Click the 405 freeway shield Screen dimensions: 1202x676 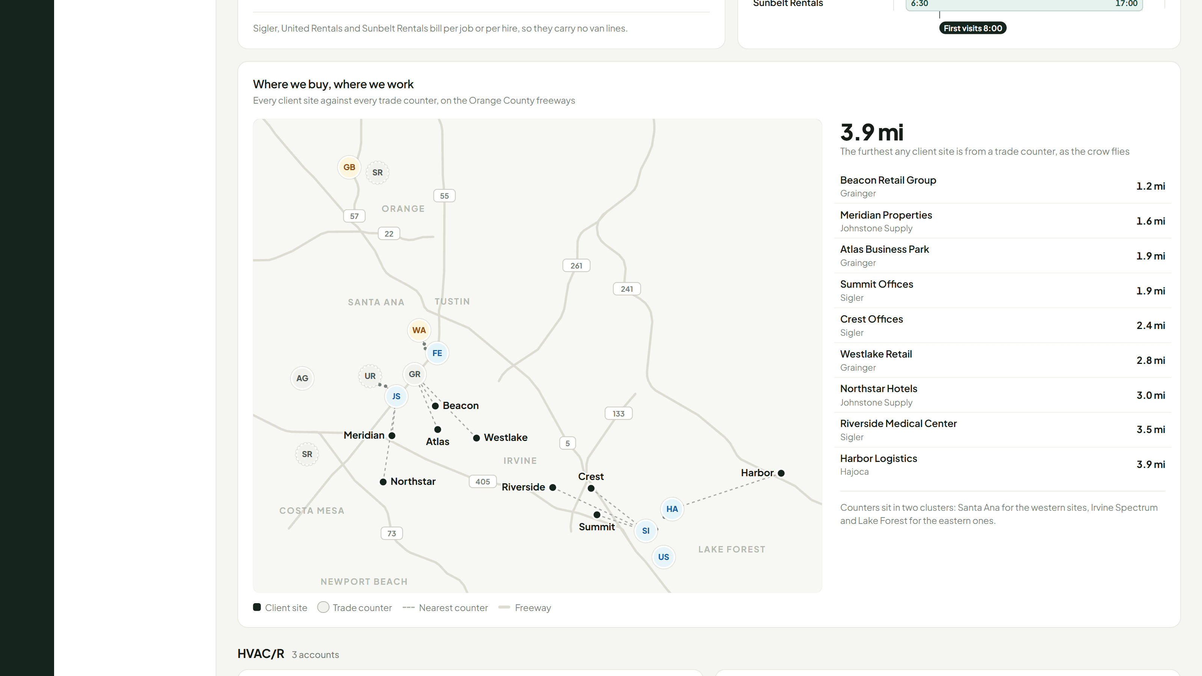click(x=482, y=481)
